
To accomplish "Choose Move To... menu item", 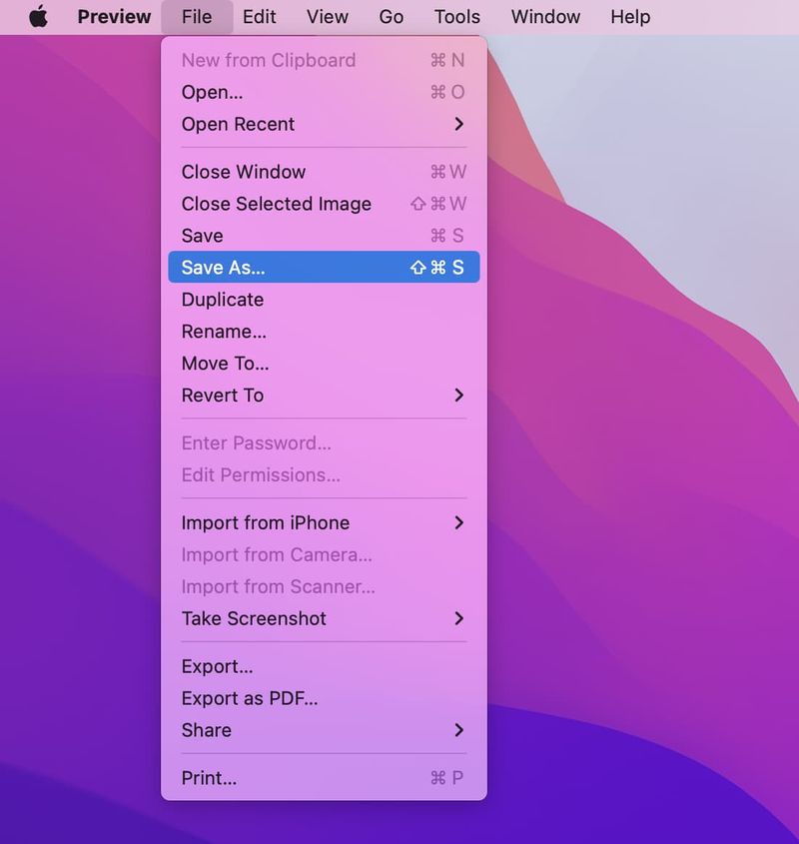I will click(324, 363).
